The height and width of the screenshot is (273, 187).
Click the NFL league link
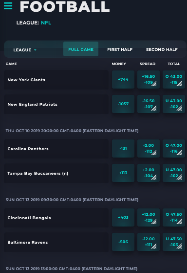(46, 23)
